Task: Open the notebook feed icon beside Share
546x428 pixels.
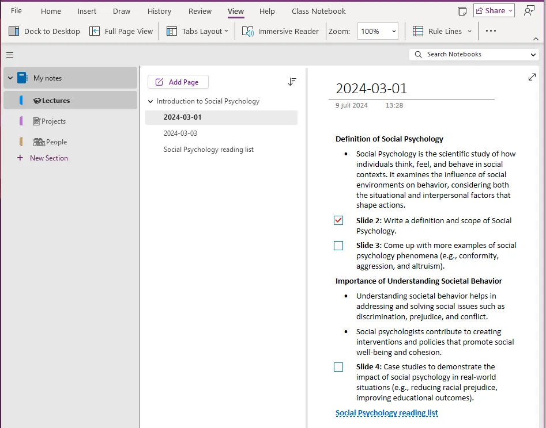Action: pos(461,11)
